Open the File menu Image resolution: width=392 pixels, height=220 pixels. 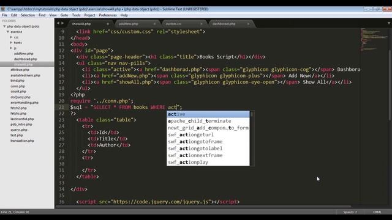coord(4,15)
